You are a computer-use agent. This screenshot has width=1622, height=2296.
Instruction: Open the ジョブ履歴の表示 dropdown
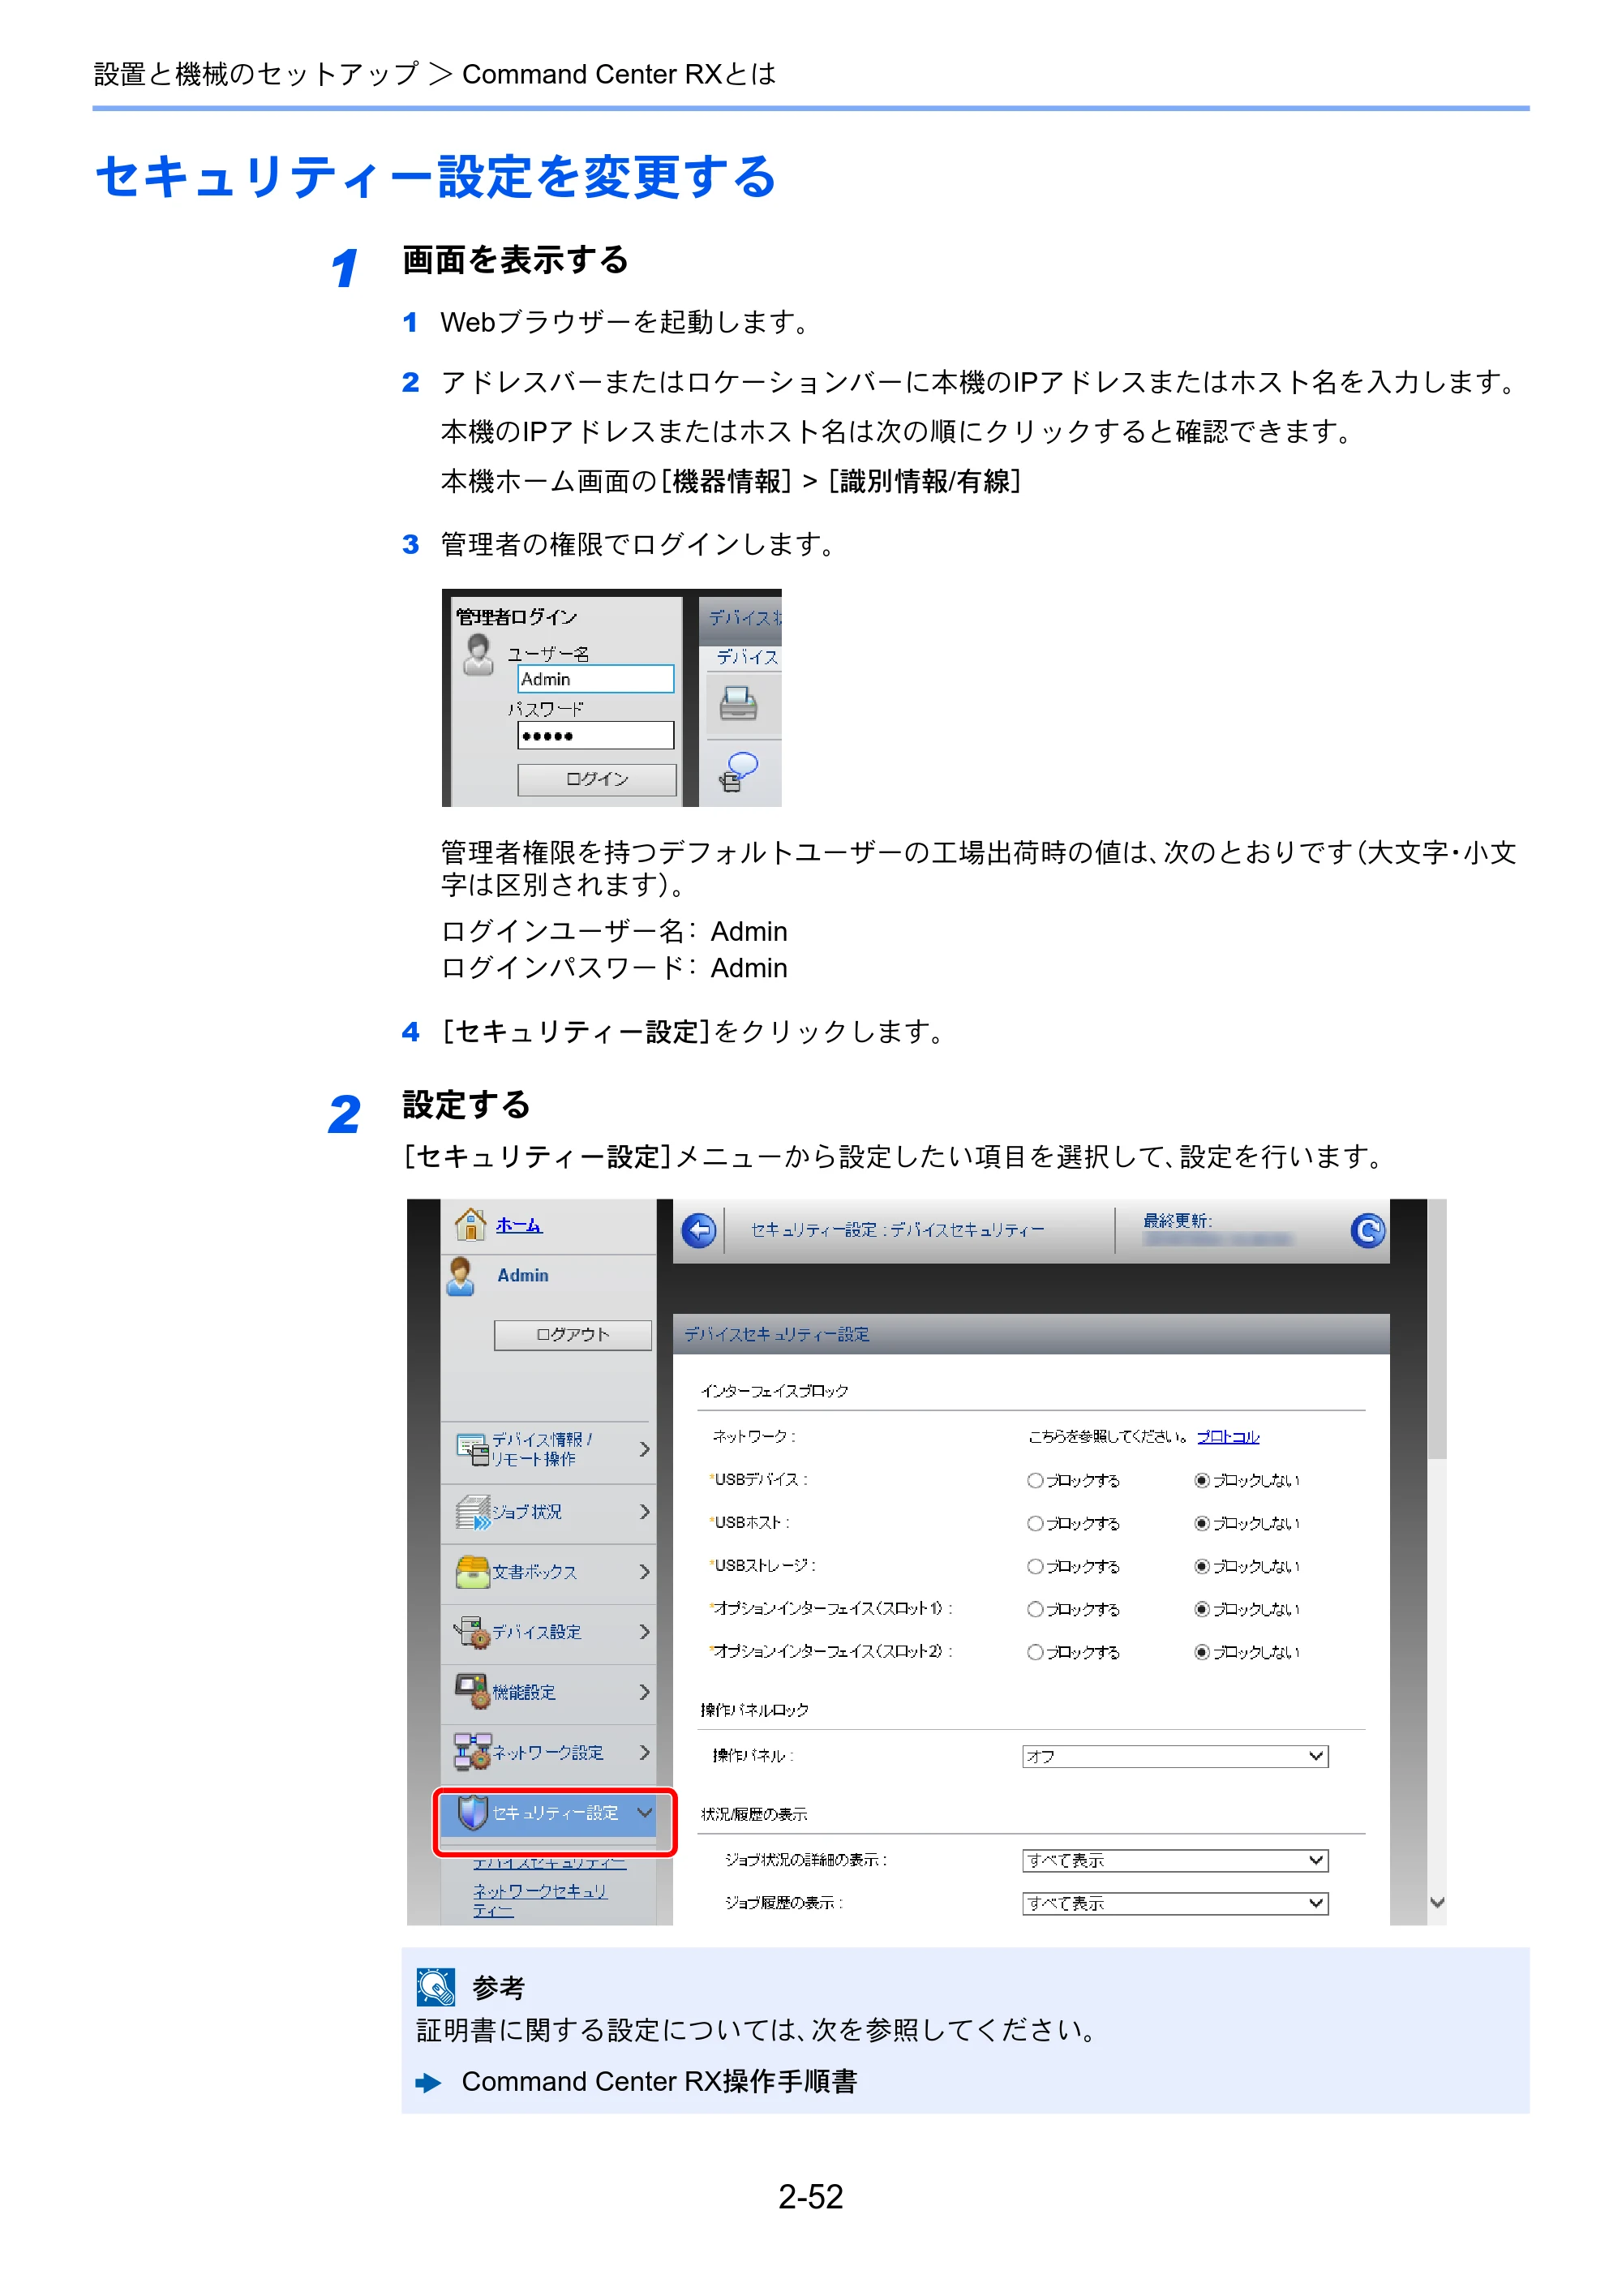click(x=1175, y=1904)
